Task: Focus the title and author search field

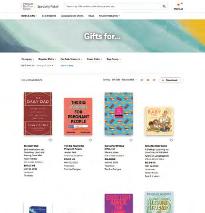Action: pyautogui.click(x=113, y=6)
